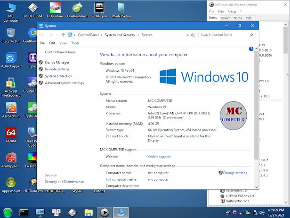Expand chevron after System and Security breadcrumb
The image size is (290, 218).
coord(138,35)
